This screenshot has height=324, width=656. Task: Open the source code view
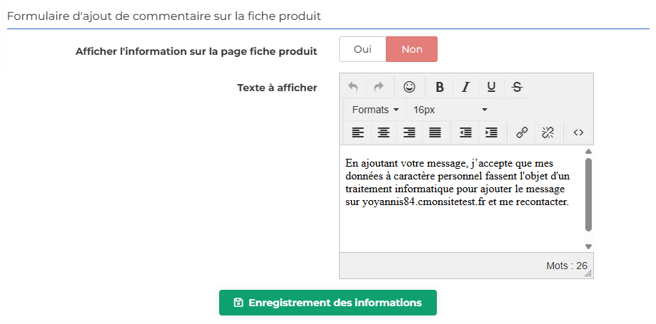(579, 132)
